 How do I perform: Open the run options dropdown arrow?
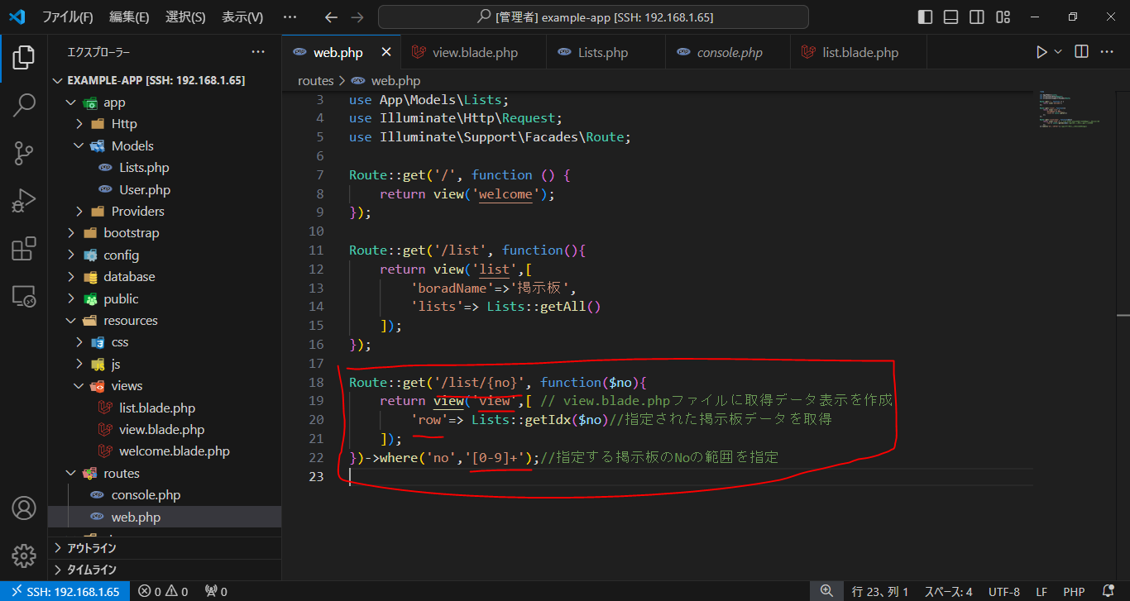click(1058, 52)
